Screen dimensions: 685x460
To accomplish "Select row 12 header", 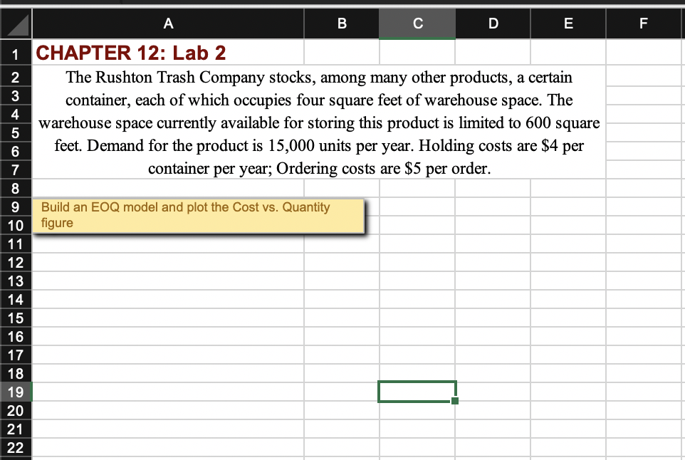I will [x=16, y=262].
